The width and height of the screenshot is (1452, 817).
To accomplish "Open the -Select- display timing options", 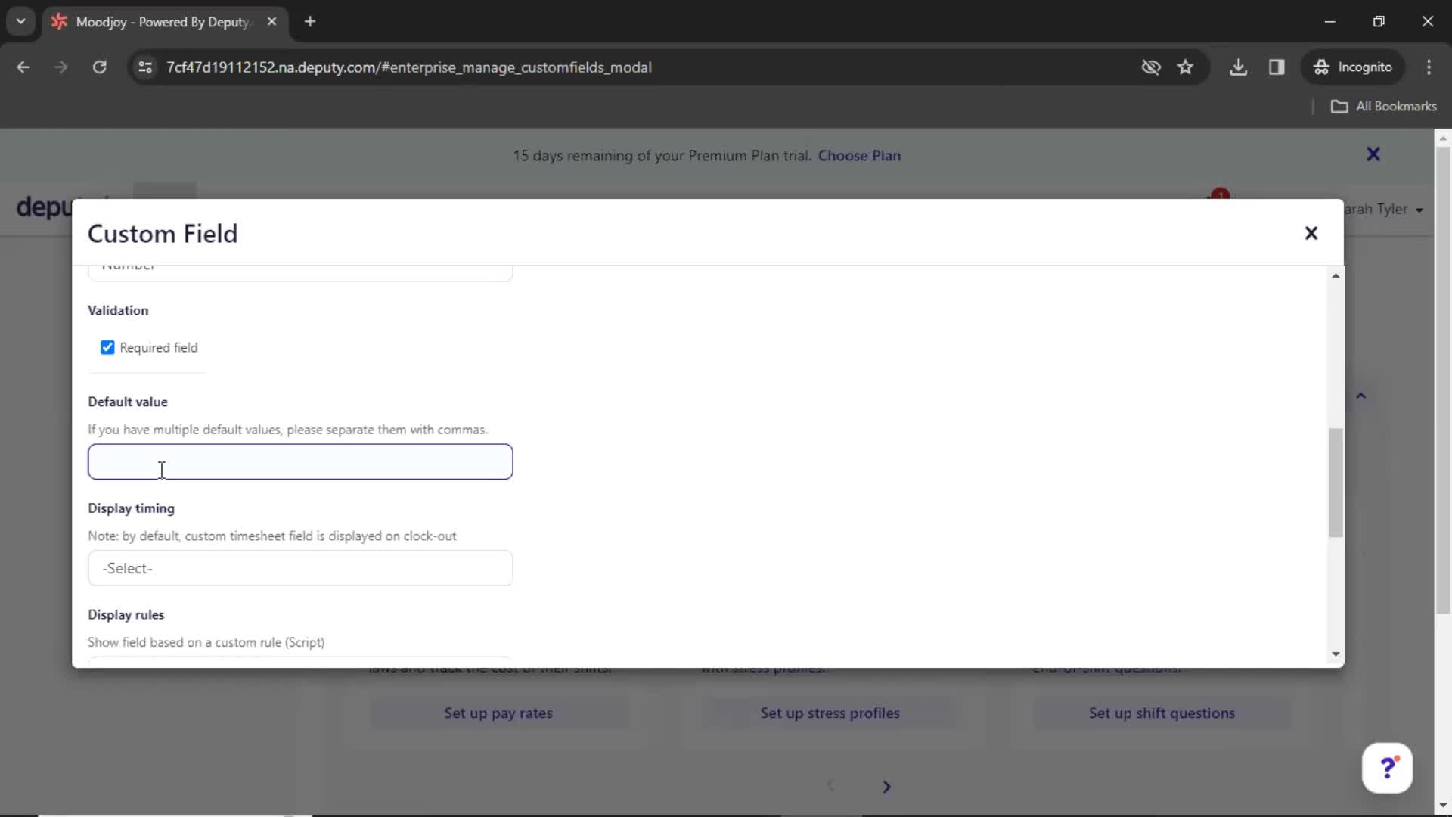I will 299,567.
